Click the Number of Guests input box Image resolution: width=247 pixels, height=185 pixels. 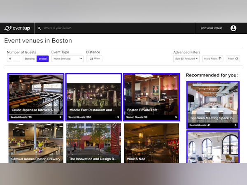coord(14,59)
